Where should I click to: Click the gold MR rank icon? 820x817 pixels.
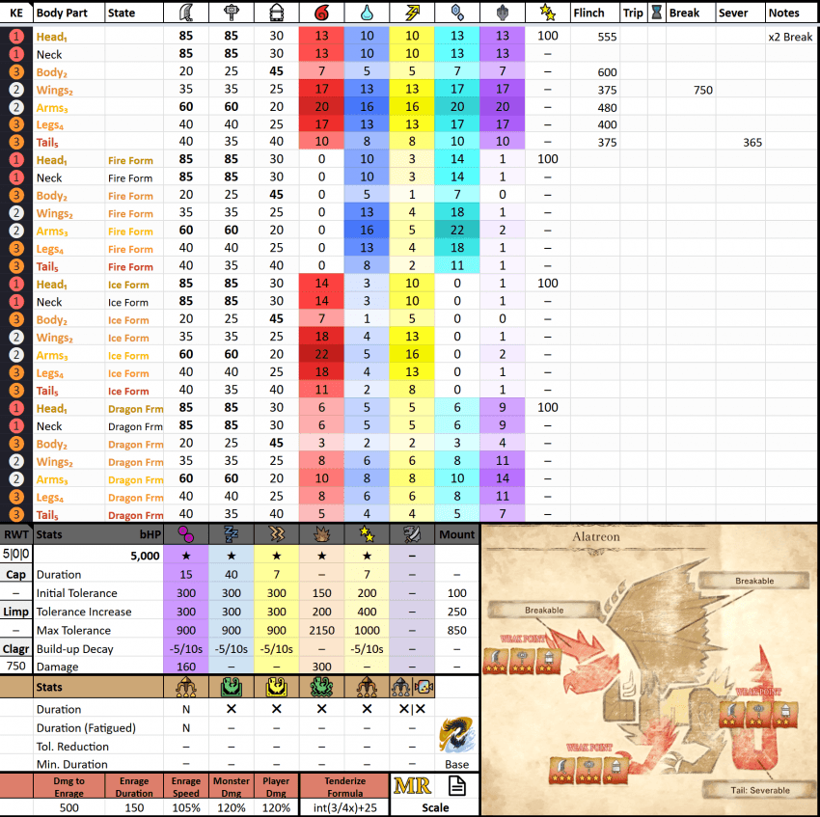tap(412, 785)
